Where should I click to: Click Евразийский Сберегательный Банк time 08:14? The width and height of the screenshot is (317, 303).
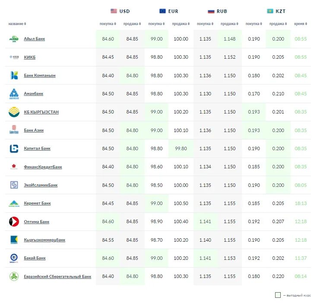(301, 276)
